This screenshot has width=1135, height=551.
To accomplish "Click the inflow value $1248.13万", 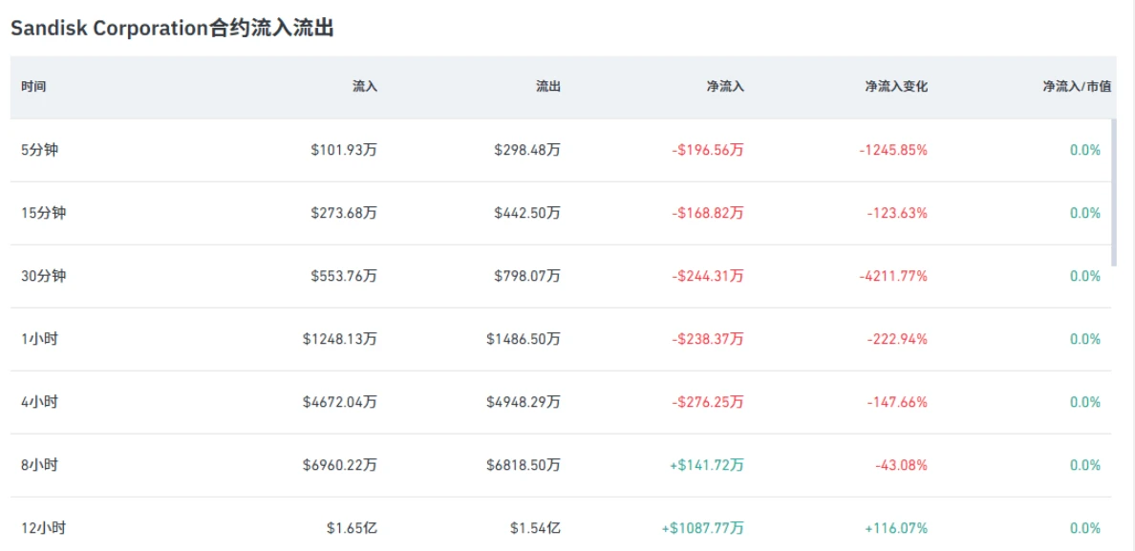I will (340, 339).
